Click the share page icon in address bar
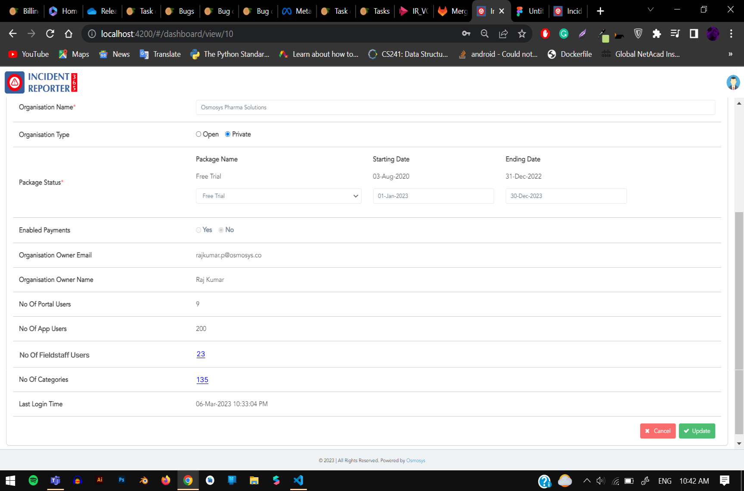Image resolution: width=744 pixels, height=491 pixels. [x=503, y=34]
